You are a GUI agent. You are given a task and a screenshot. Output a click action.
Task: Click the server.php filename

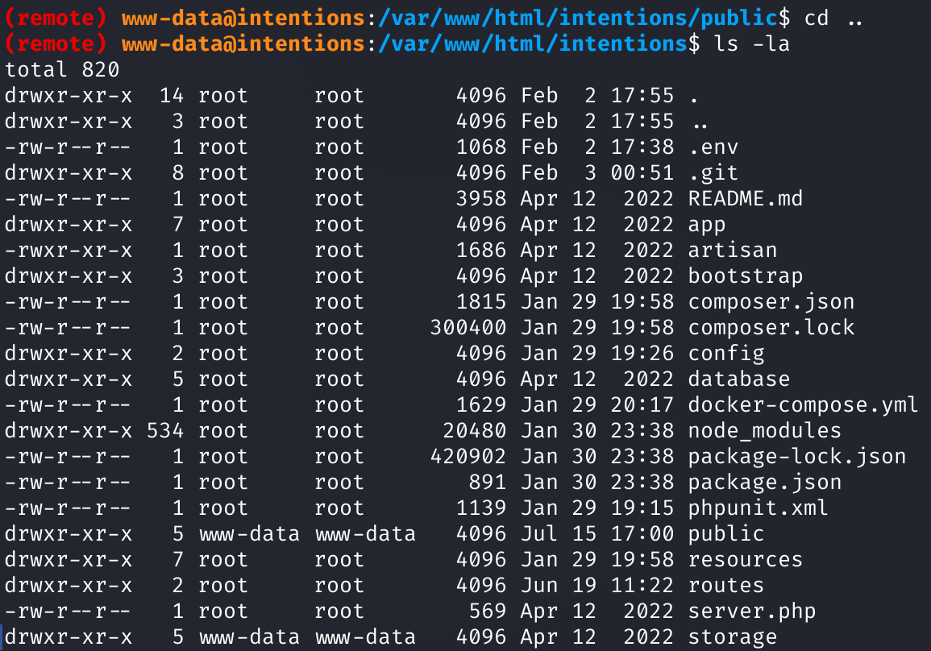752,612
